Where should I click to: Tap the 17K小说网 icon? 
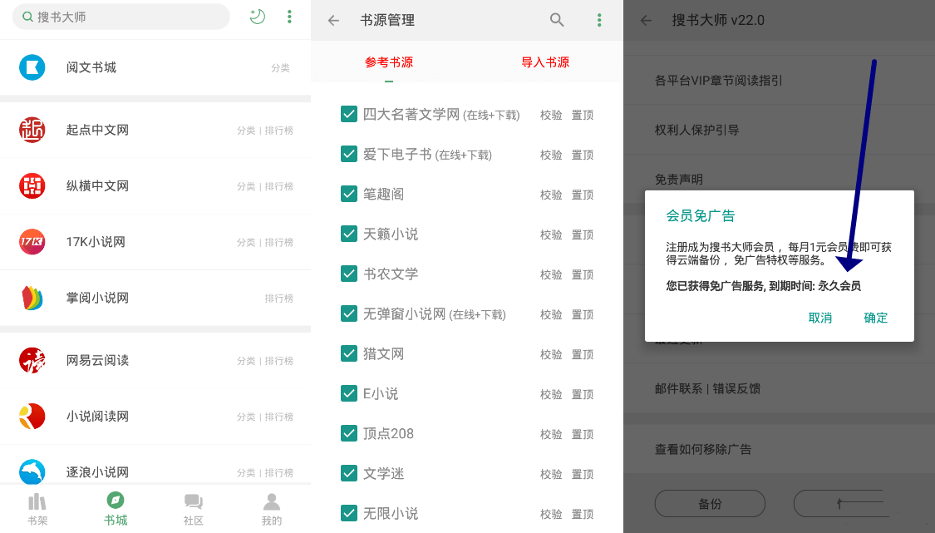point(32,242)
